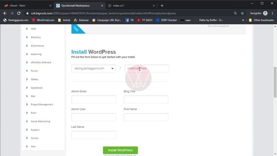The image size is (277, 156).
Task: Click the Install WordPress button
Action: tap(120, 150)
